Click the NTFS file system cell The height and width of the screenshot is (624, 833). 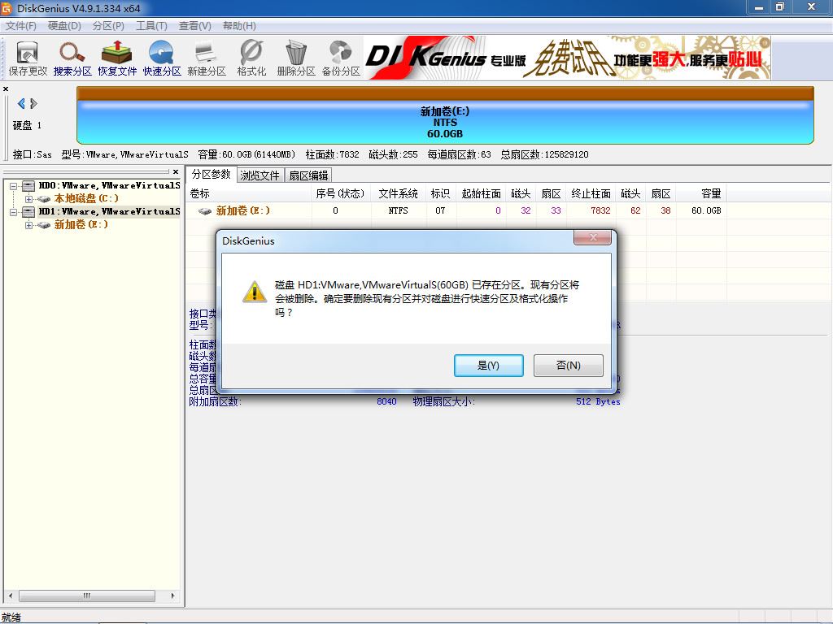pyautogui.click(x=398, y=210)
